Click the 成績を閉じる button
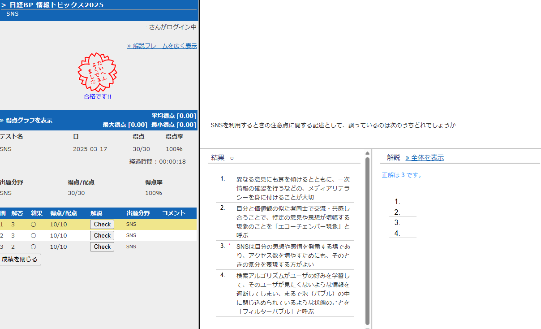541x329 pixels. [x=20, y=260]
